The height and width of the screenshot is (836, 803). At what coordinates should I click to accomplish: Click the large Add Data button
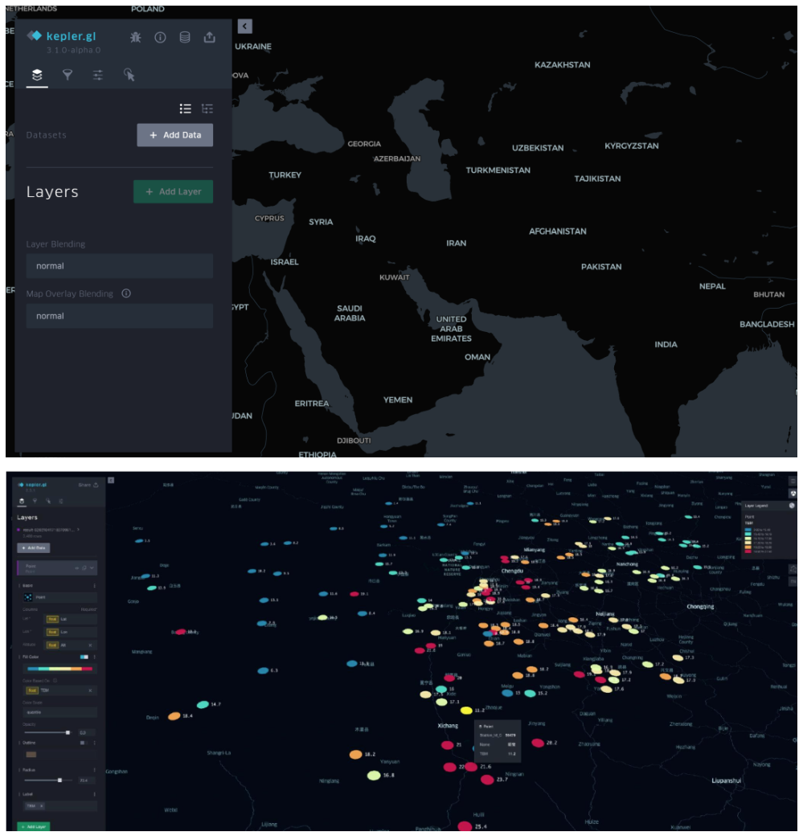point(174,135)
